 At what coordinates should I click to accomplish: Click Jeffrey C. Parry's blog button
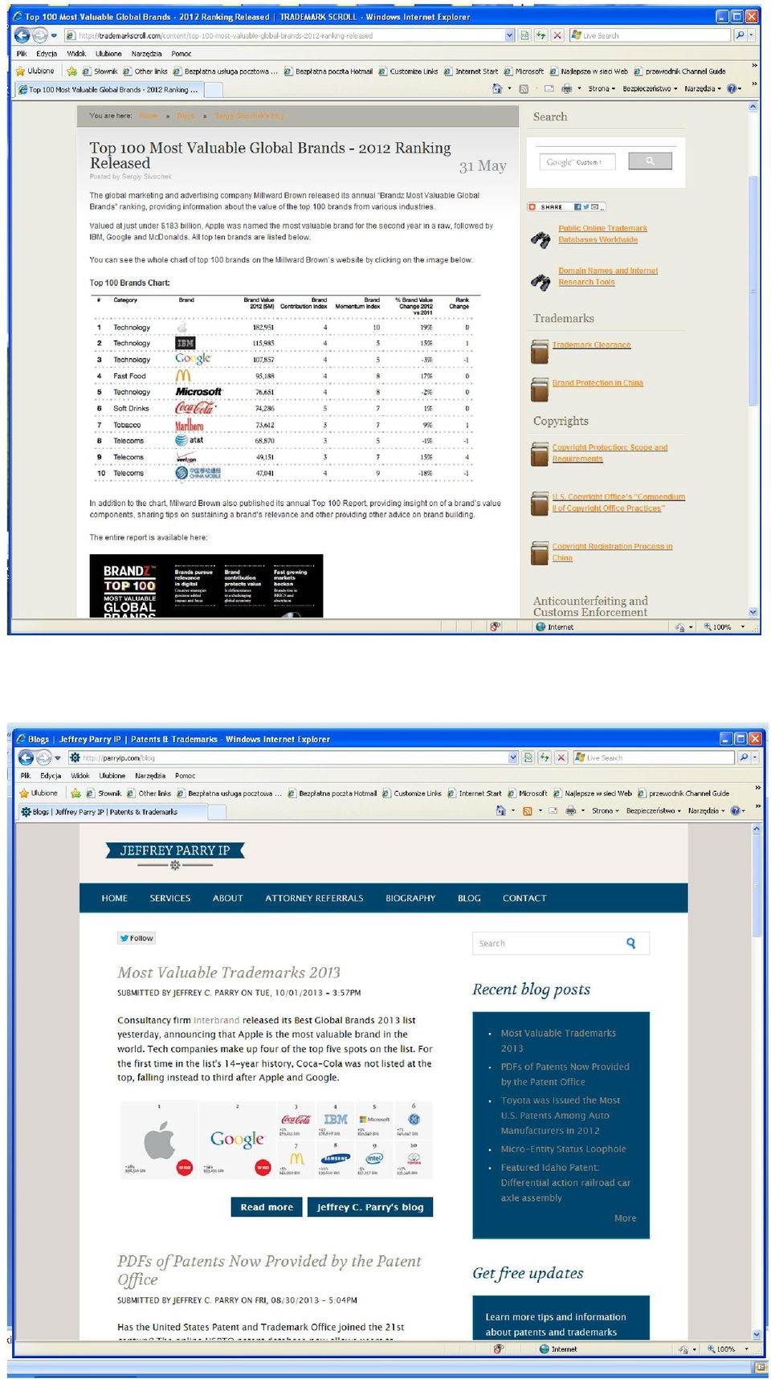pyautogui.click(x=370, y=1206)
